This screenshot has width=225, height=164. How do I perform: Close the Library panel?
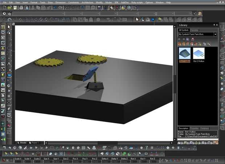[x=216, y=25]
